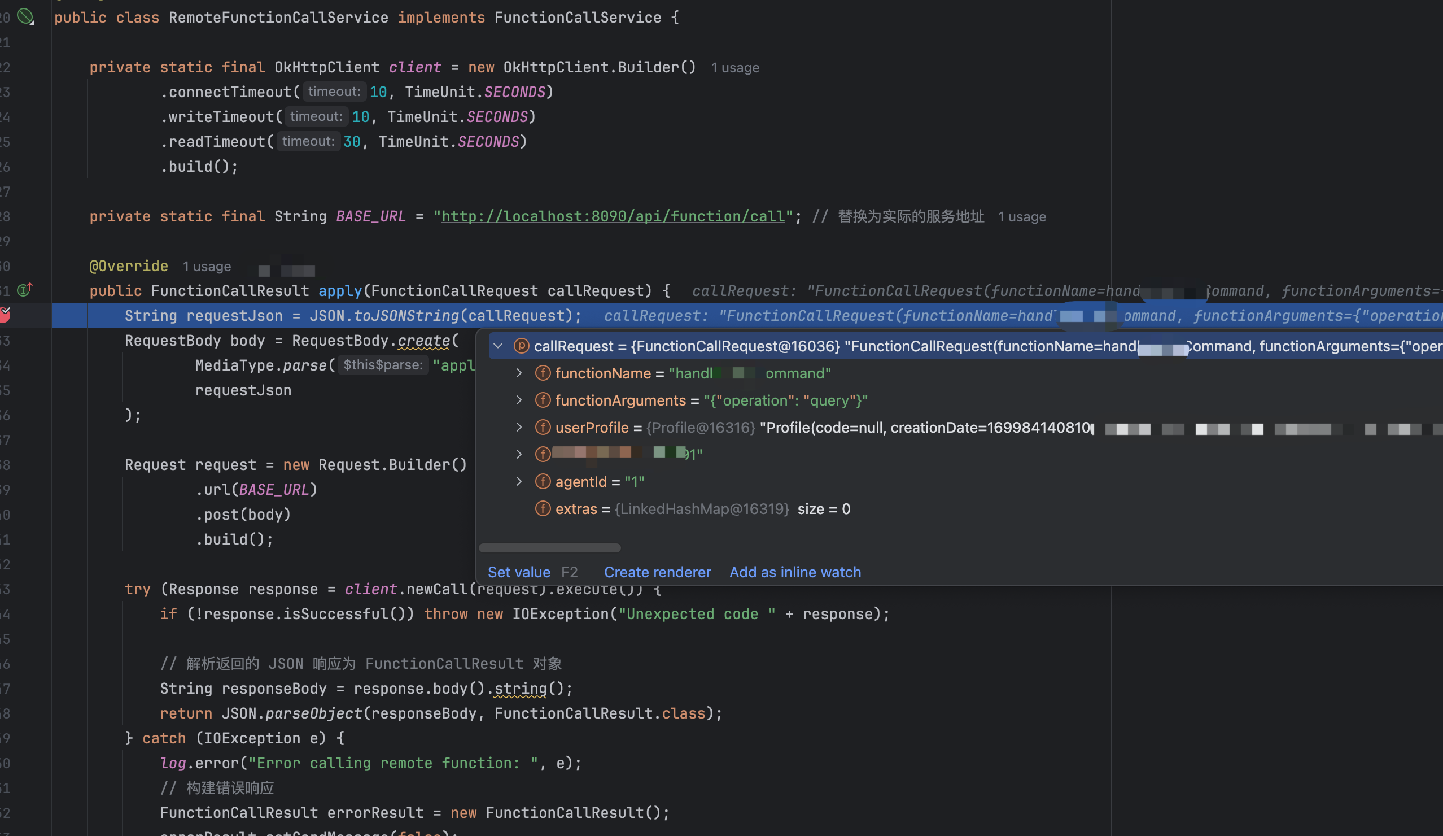Expand the agentId node

pyautogui.click(x=519, y=481)
